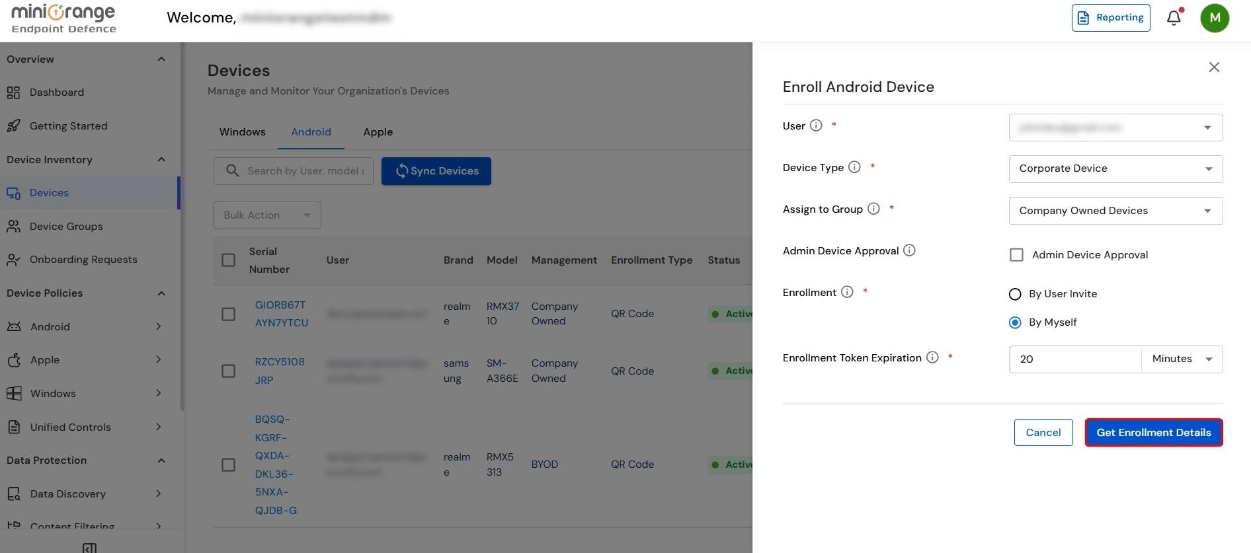Collapse the Device Inventory section
Image resolution: width=1251 pixels, height=553 pixels.
point(161,159)
